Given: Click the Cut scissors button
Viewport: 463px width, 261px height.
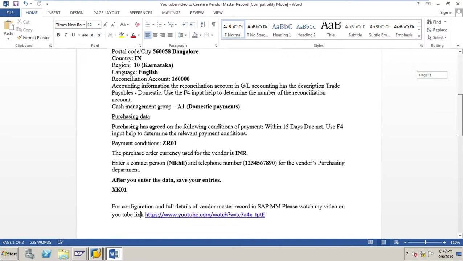Looking at the screenshot, I should tap(23, 22).
